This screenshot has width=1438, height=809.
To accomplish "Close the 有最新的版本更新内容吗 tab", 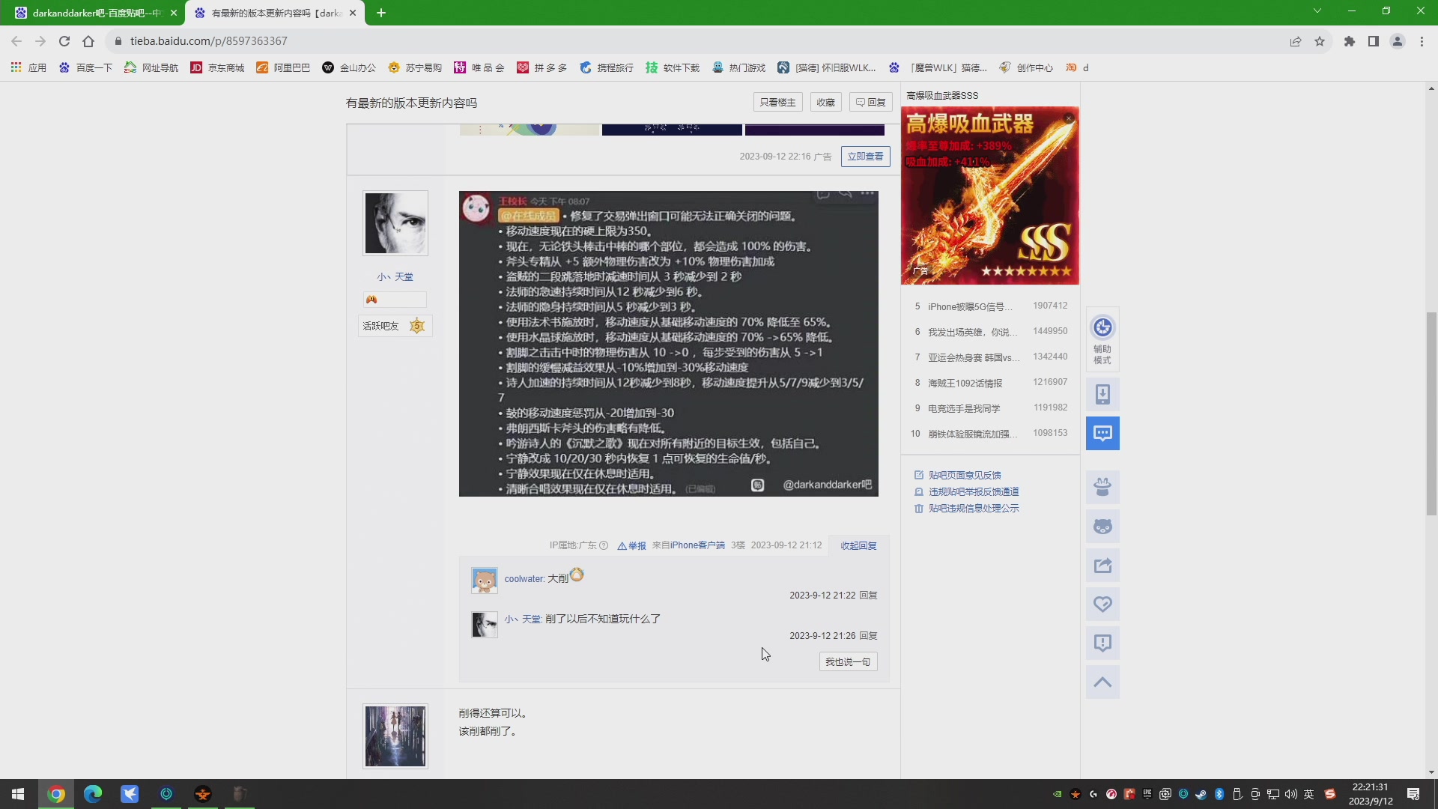I will [x=353, y=13].
